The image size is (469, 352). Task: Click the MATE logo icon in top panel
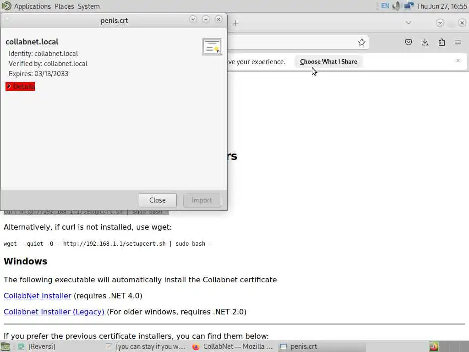click(6, 6)
